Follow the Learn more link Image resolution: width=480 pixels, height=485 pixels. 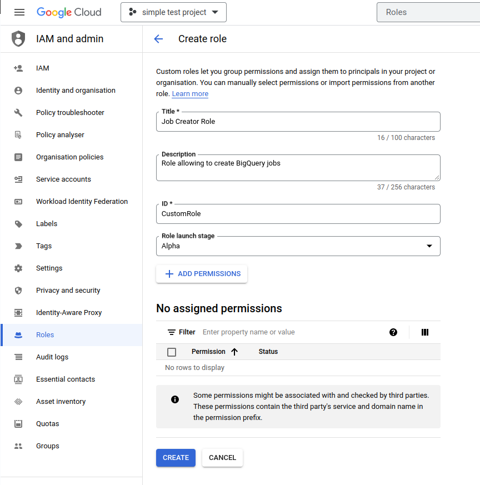tap(190, 94)
